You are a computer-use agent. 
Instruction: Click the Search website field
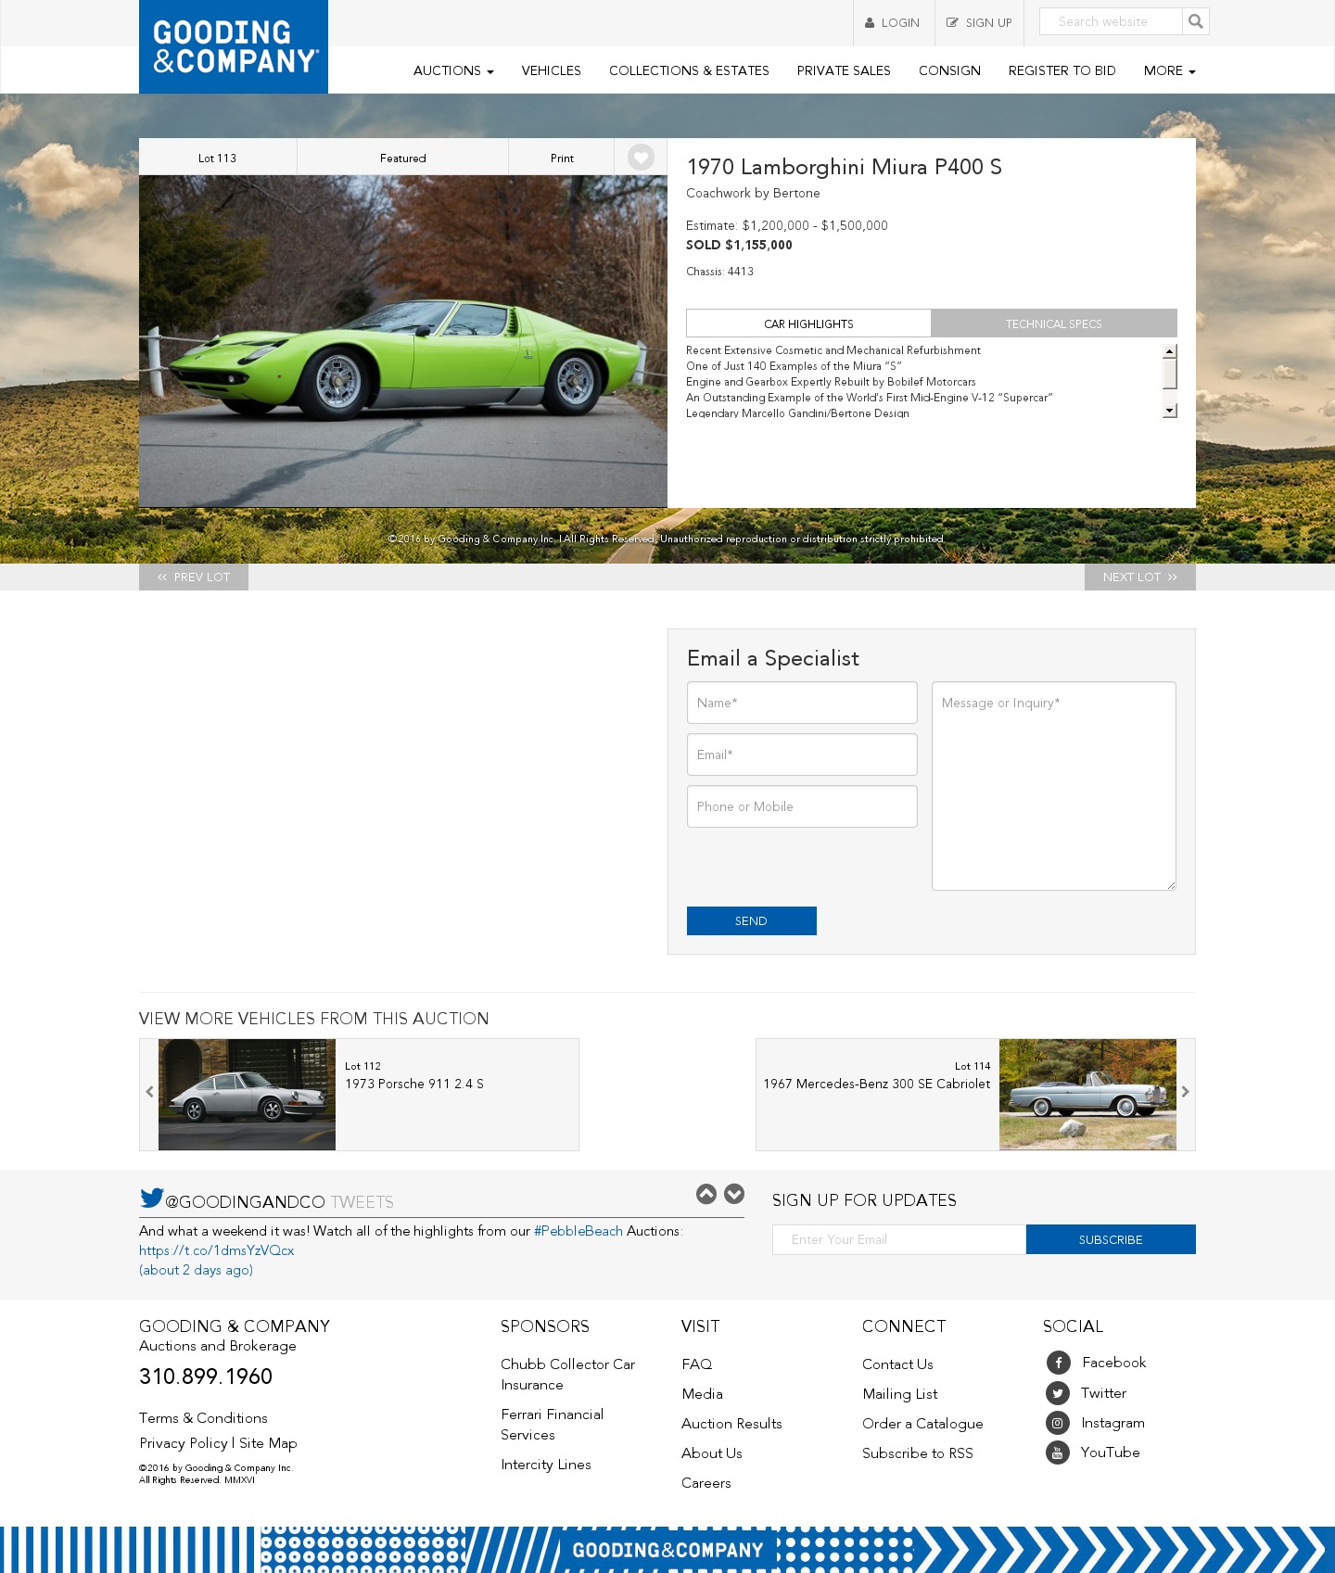(1111, 21)
